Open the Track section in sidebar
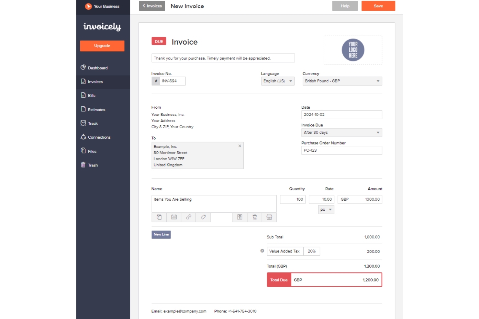Screen dimensions: 479x319 pyautogui.click(x=93, y=123)
